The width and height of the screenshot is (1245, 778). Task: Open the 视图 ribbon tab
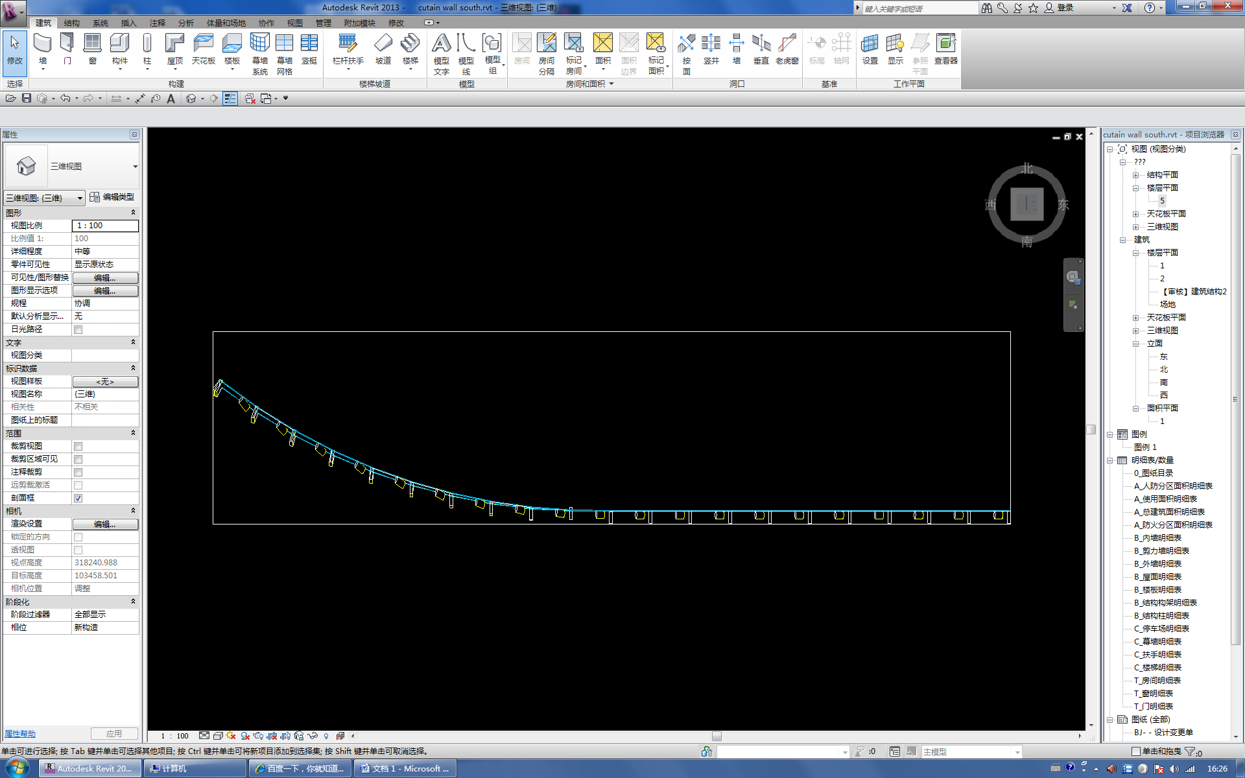294,23
